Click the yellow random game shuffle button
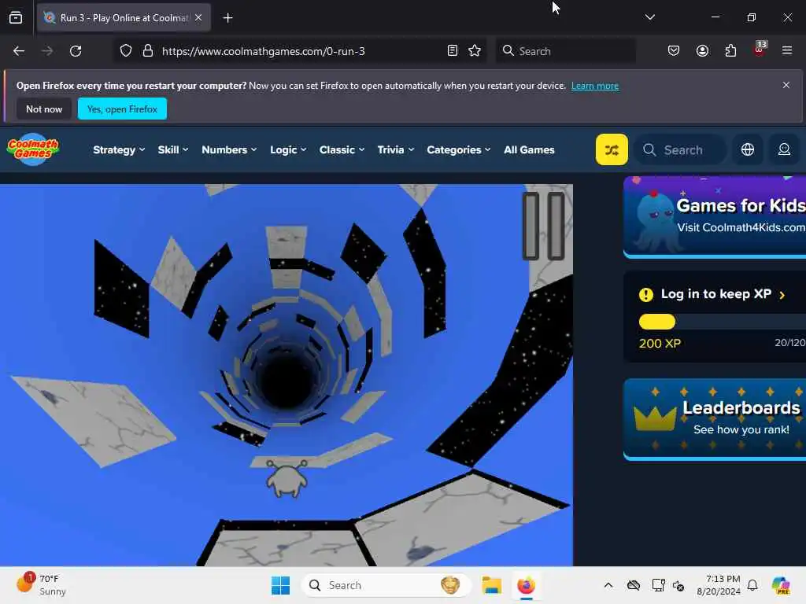 coord(611,149)
